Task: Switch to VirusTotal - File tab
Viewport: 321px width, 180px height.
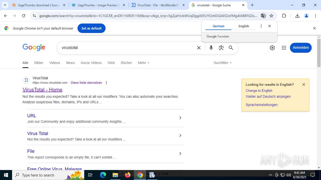Action: pyautogui.click(x=158, y=5)
